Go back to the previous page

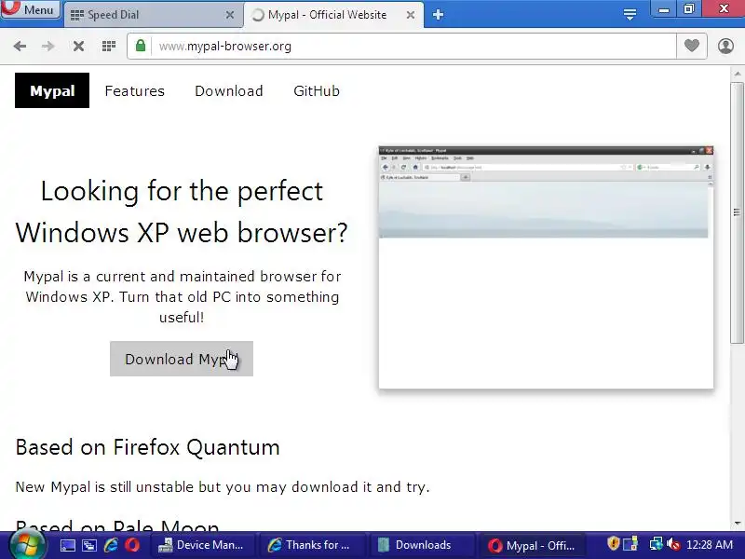20,46
